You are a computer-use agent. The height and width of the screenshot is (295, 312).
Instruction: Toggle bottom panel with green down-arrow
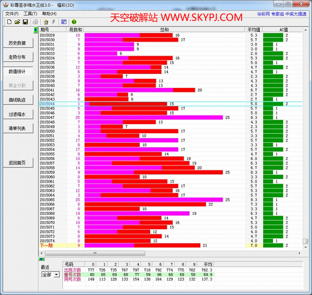click(42, 259)
